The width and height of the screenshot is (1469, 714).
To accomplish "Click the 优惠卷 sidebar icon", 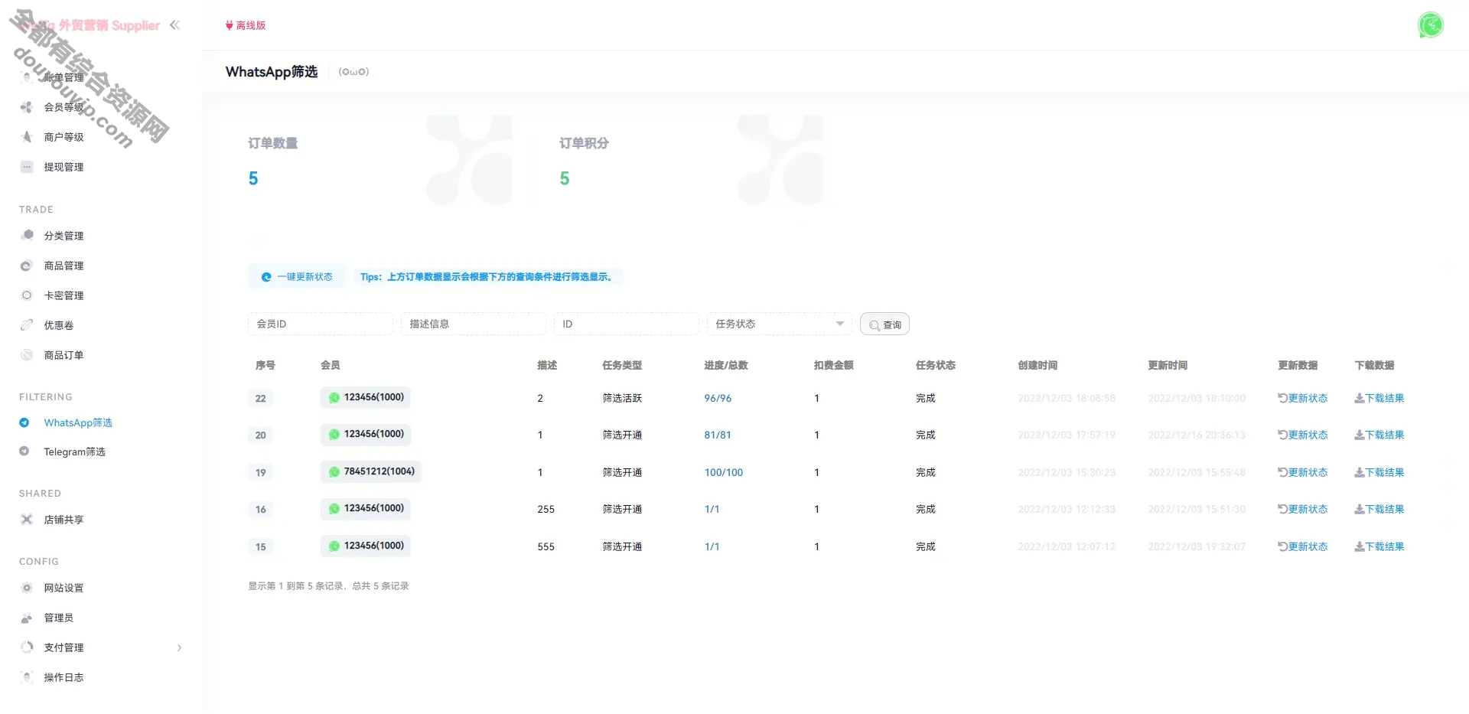I will tap(27, 325).
